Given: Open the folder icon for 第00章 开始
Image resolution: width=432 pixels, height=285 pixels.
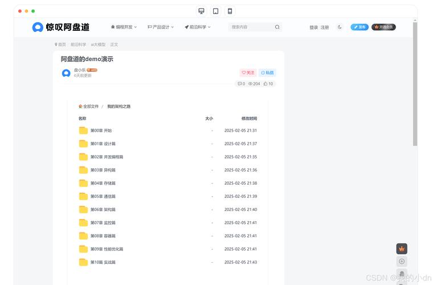Looking at the screenshot, I should click(83, 131).
